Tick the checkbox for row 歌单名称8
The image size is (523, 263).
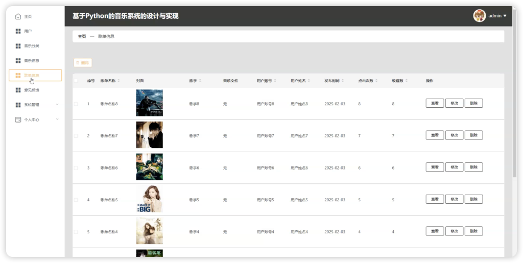[76, 104]
